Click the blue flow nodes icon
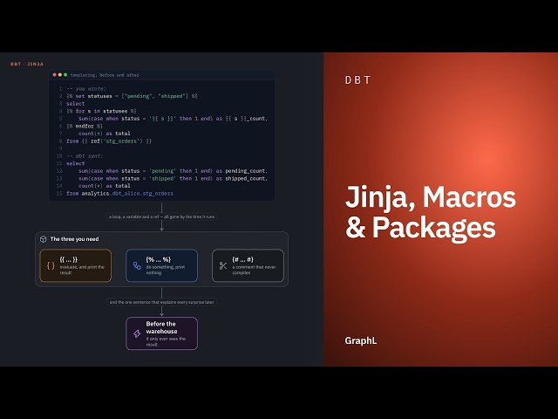The width and height of the screenshot is (558, 419). [137, 265]
